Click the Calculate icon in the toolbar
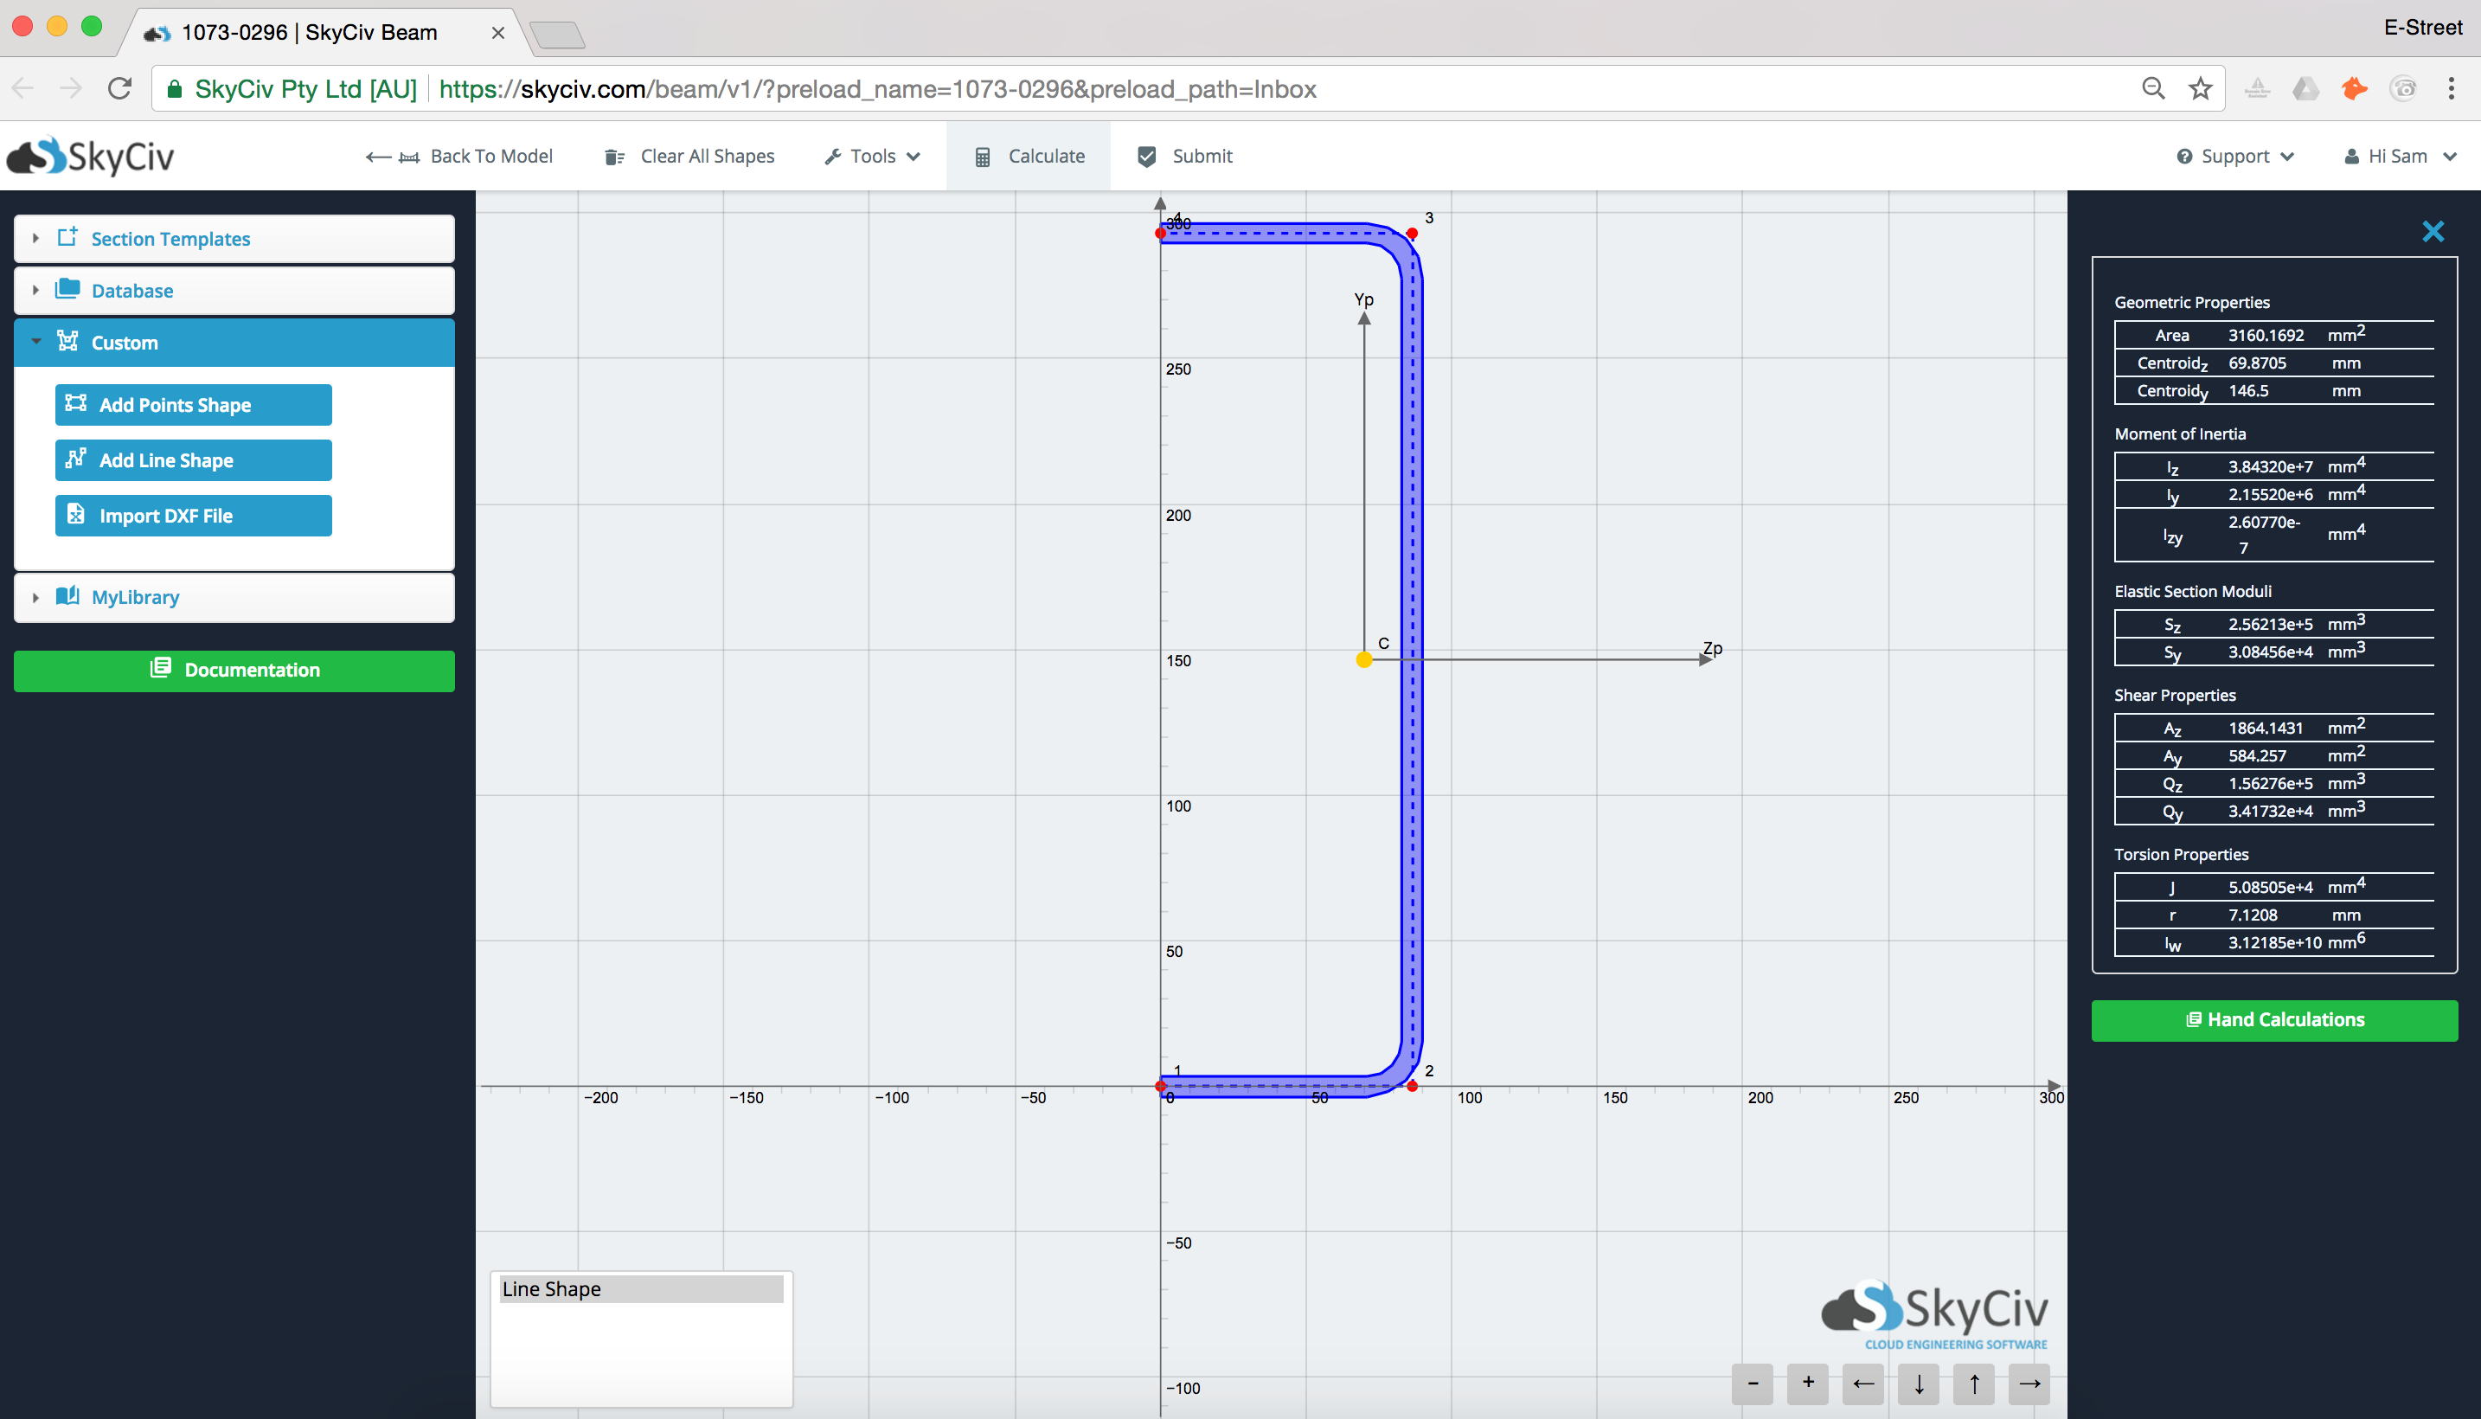Viewport: 2481px width, 1419px height. pos(984,156)
